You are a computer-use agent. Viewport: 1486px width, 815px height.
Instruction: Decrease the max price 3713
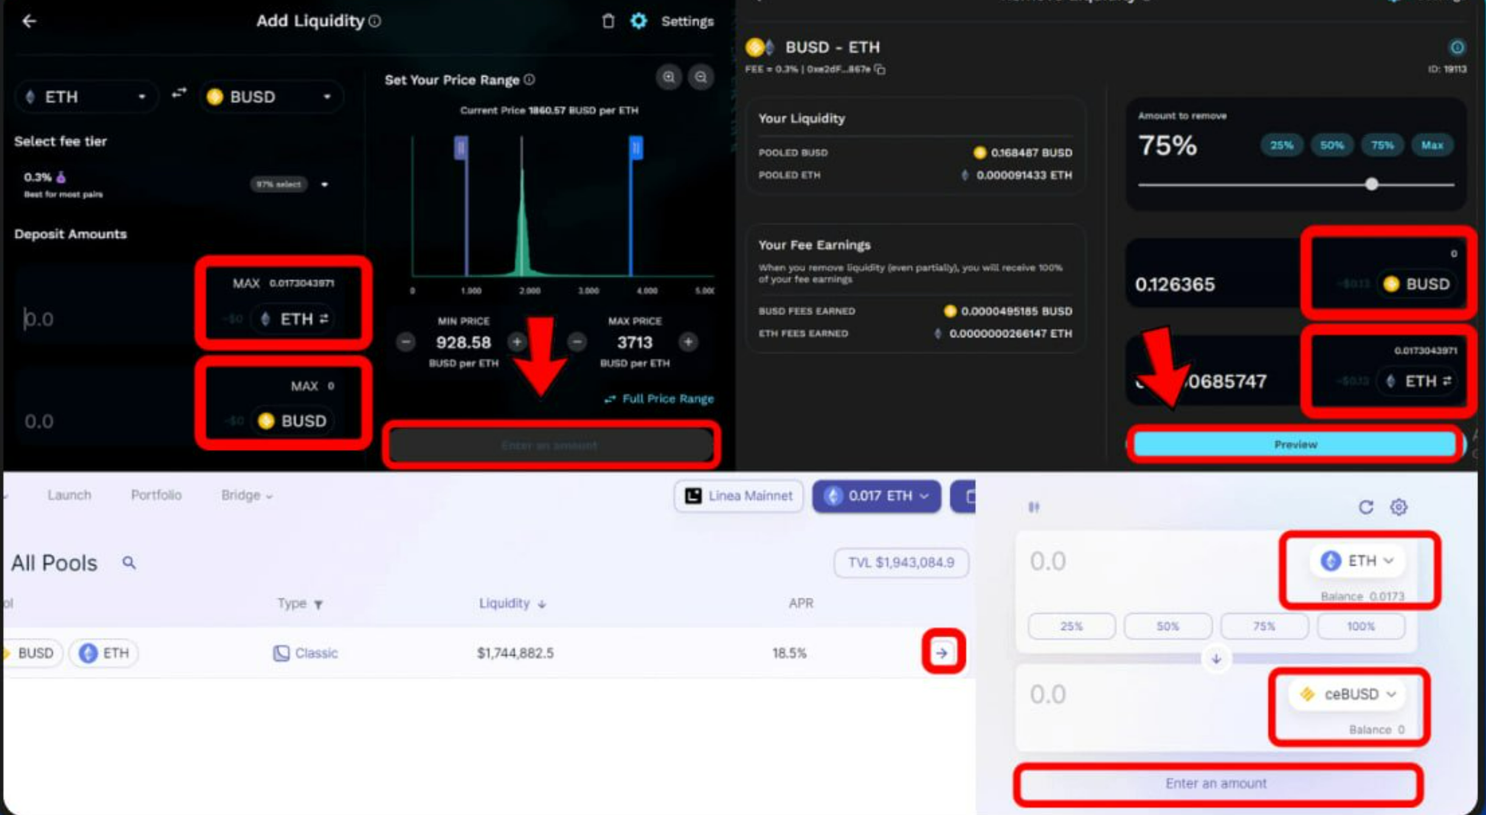(577, 342)
